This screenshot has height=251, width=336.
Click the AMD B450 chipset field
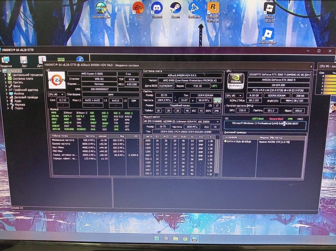(x=190, y=81)
